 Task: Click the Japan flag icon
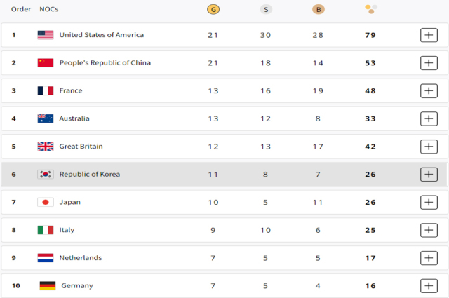click(x=46, y=202)
